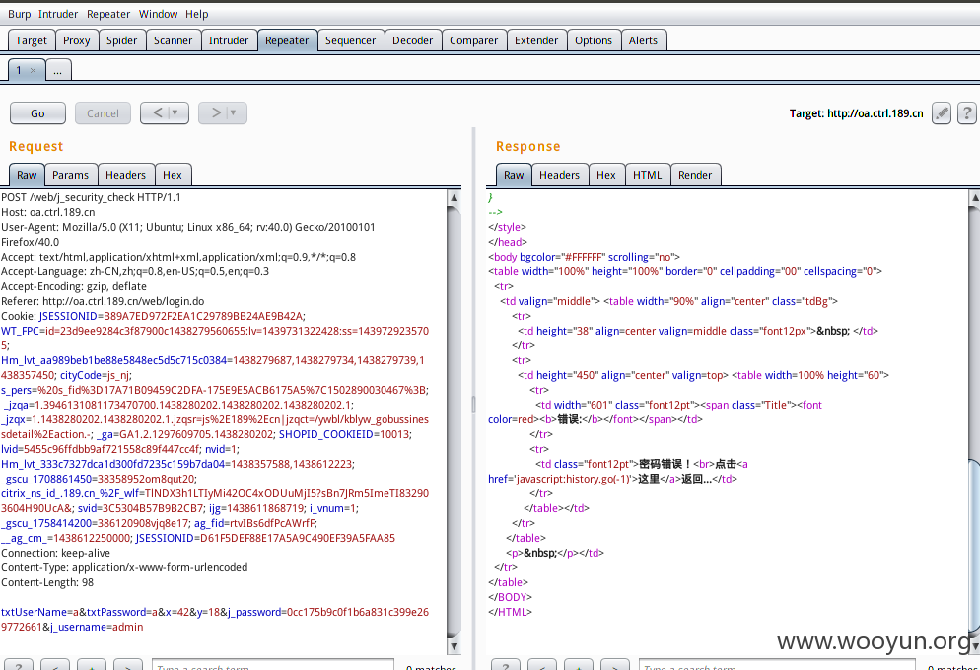Viewport: 980px width, 670px height.
Task: Go back in request history
Action: tap(158, 112)
